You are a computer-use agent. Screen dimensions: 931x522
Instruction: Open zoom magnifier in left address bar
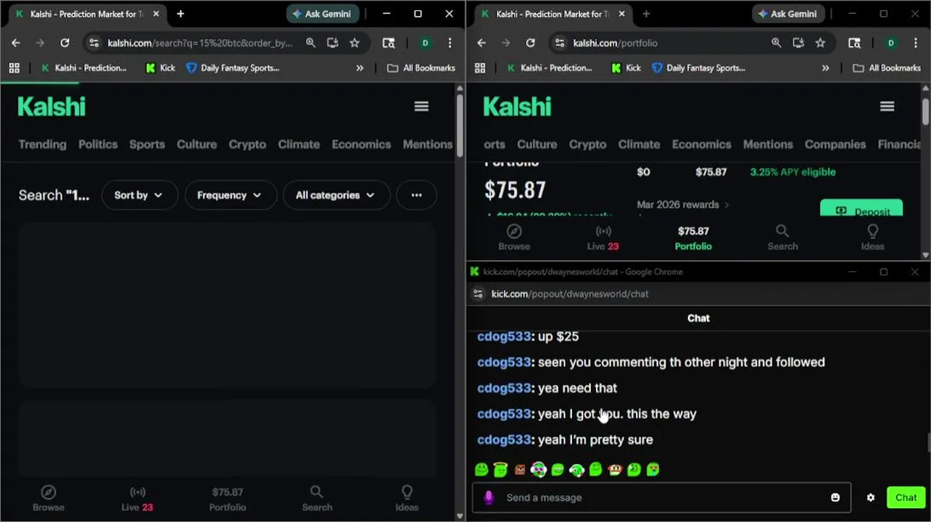[310, 43]
